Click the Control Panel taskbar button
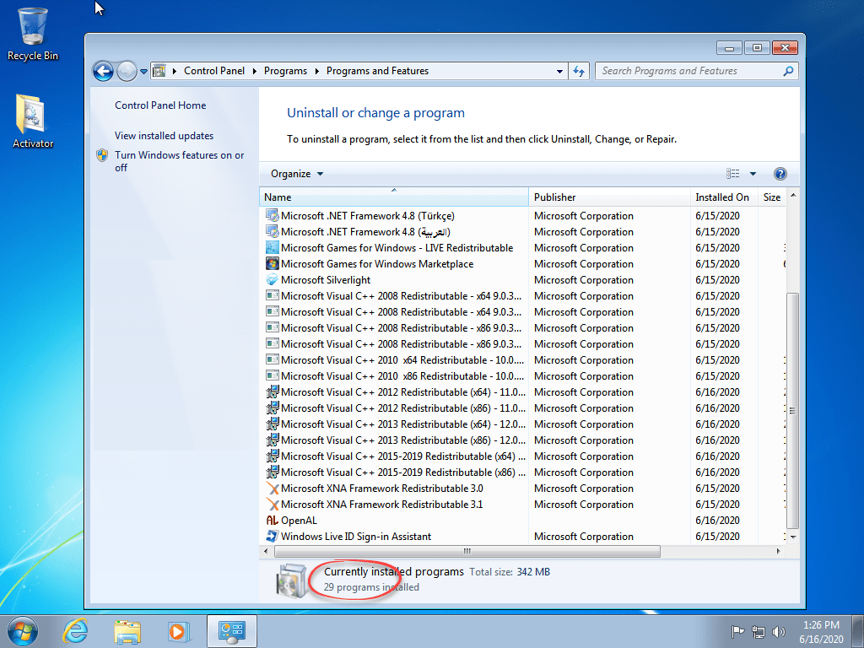Image resolution: width=864 pixels, height=648 pixels. click(232, 631)
